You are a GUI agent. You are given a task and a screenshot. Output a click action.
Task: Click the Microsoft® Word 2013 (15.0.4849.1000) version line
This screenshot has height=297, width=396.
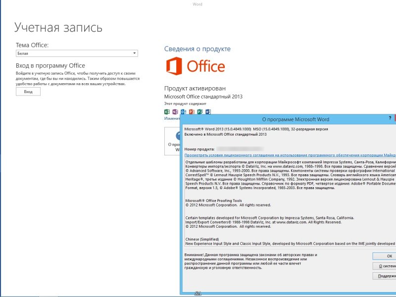[256, 129]
